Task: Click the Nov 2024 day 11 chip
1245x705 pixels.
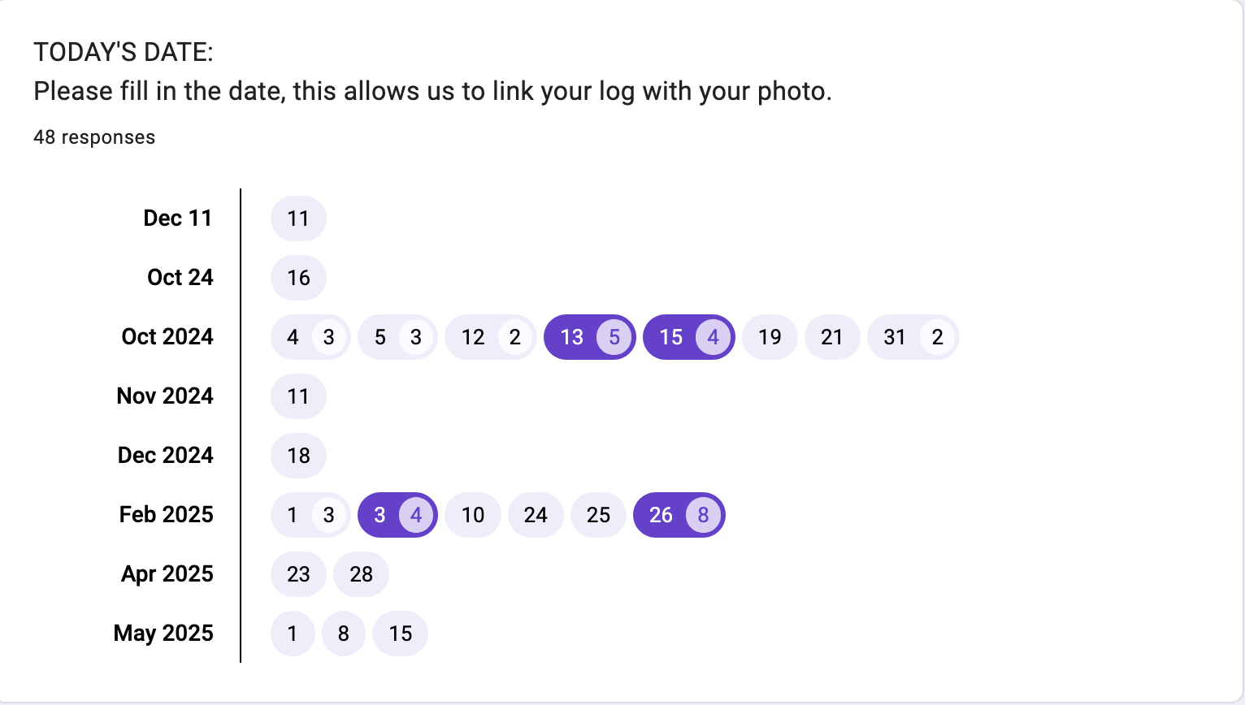Action: coord(298,396)
